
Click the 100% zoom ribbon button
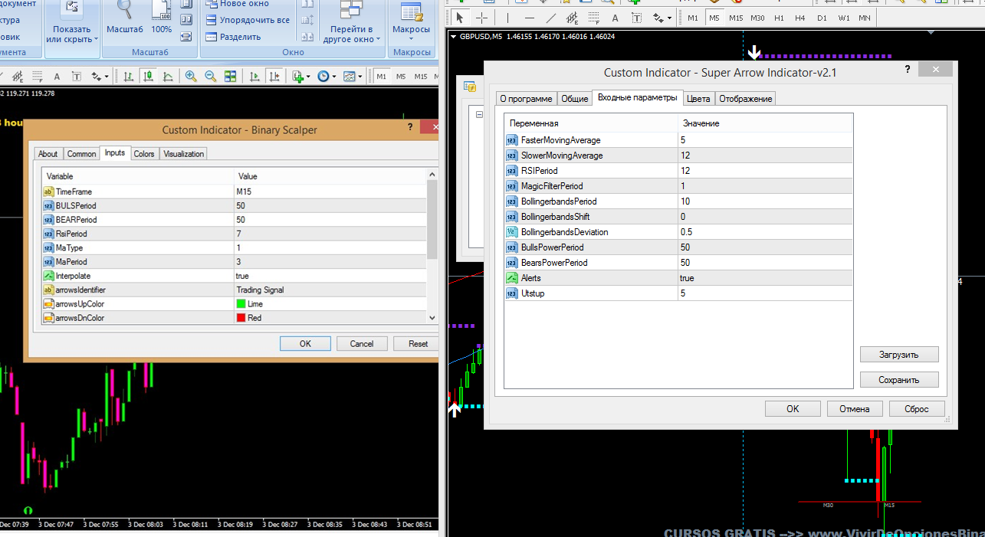click(x=161, y=18)
